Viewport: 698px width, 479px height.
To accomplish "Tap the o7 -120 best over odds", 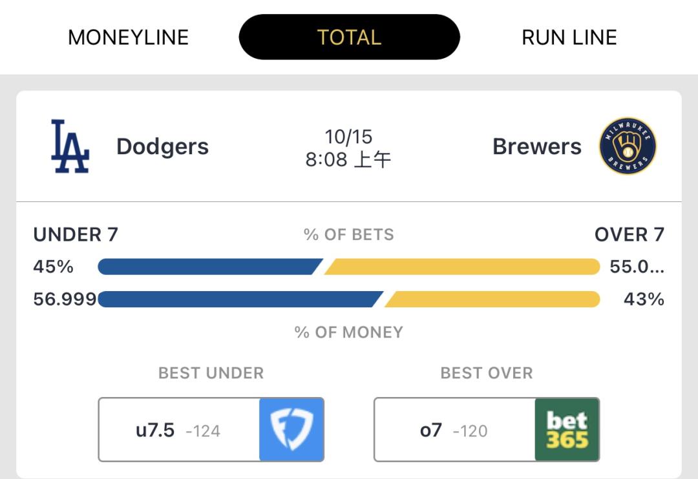I will click(454, 430).
